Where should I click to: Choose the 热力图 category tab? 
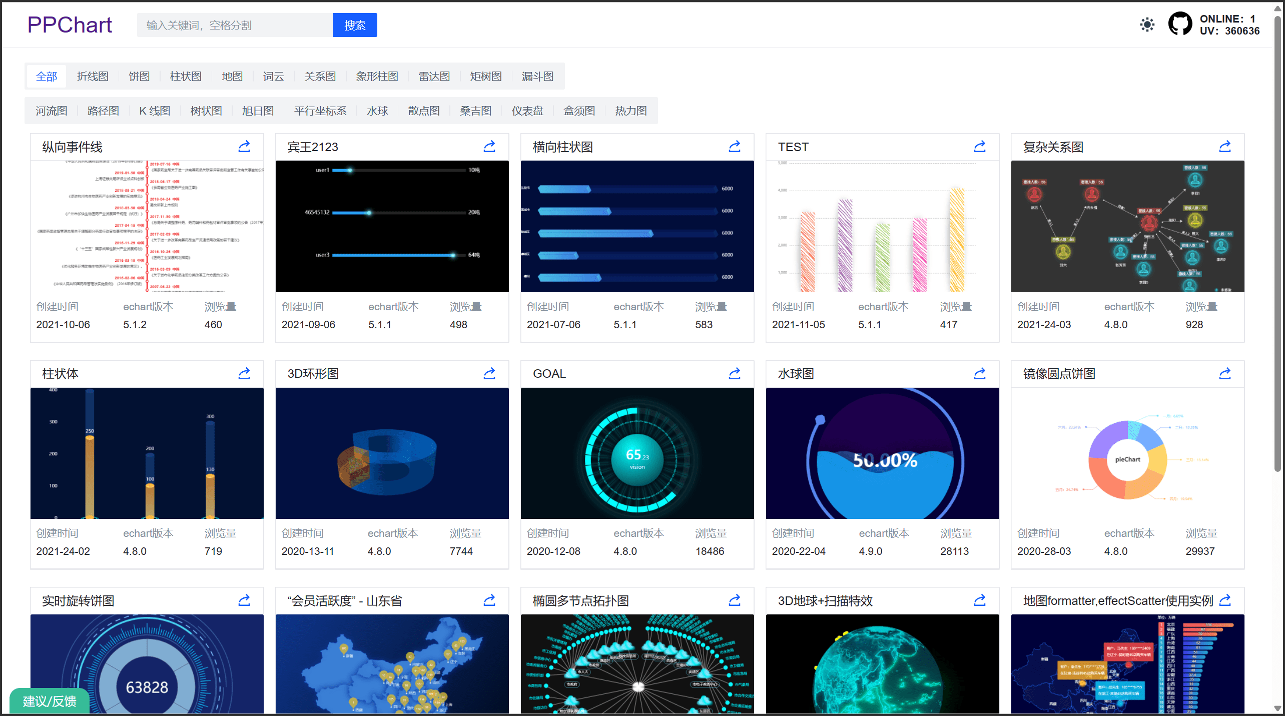(x=630, y=111)
